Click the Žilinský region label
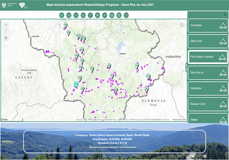Screen dimensions: 229x160 [x=153, y=105]
